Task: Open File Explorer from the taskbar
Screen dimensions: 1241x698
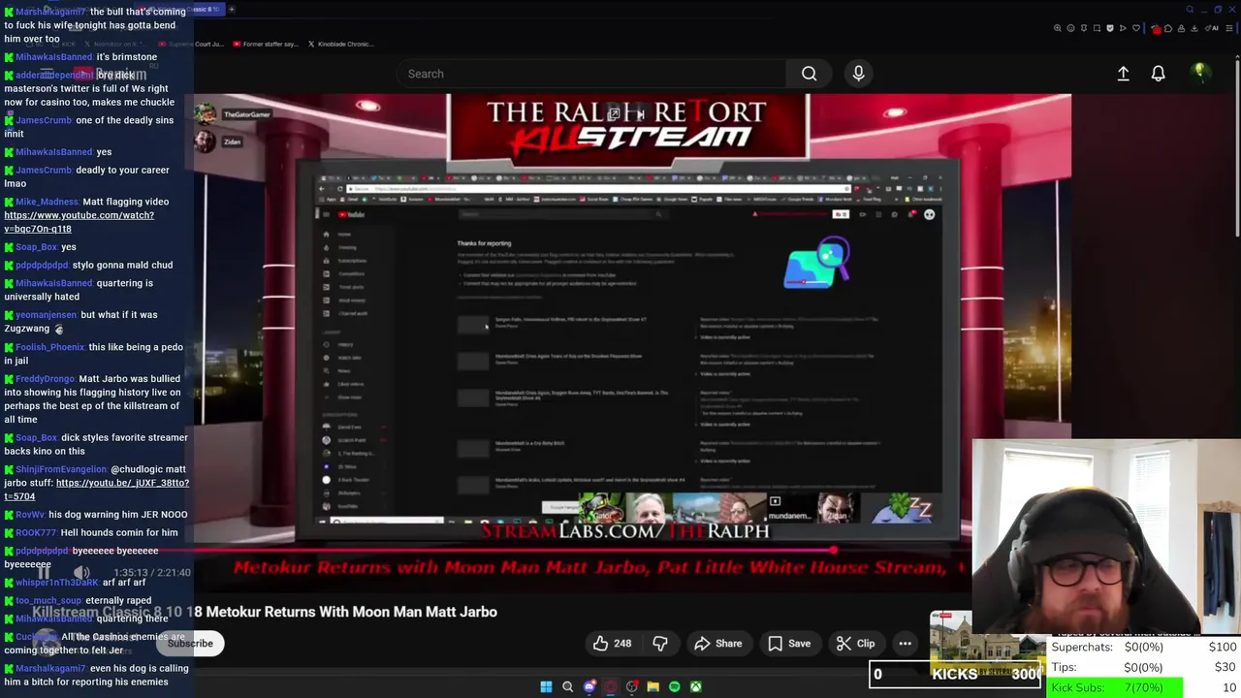Action: pos(652,686)
